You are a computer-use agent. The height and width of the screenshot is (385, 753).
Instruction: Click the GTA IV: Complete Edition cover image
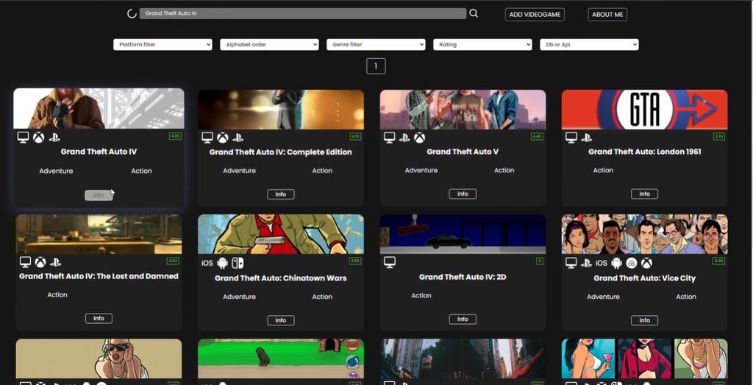(x=281, y=110)
